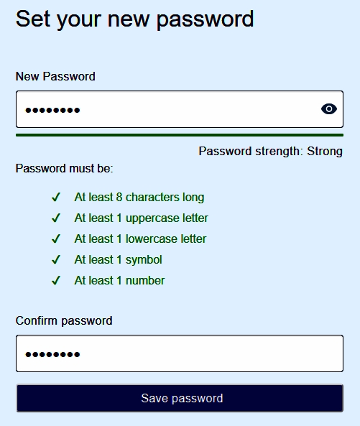Click 'At least 1 symbol' requirement
The width and height of the screenshot is (360, 426).
118,260
